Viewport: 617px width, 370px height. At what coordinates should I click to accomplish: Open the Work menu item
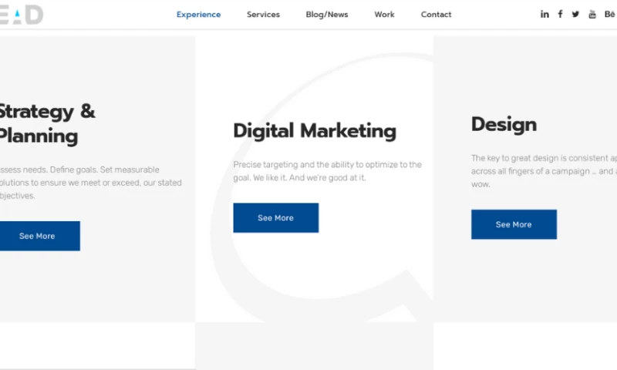click(x=384, y=15)
